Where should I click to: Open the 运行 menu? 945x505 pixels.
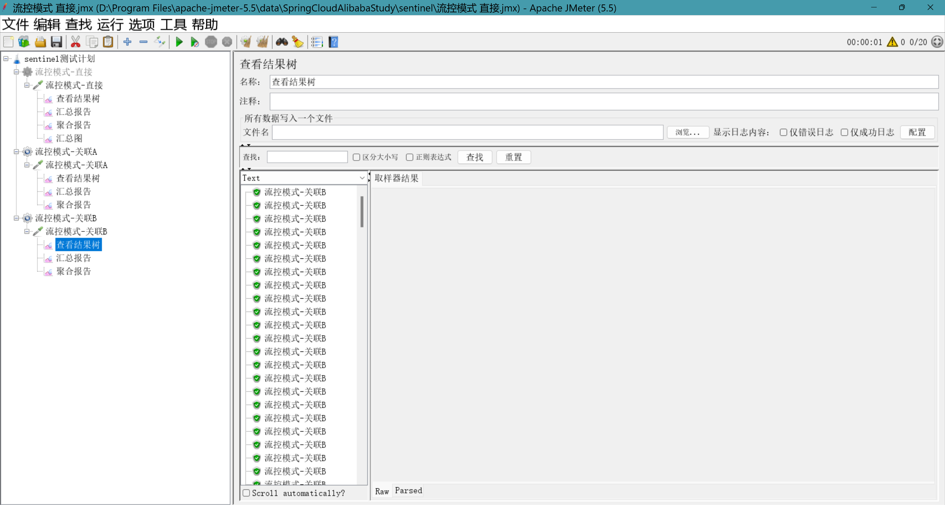(110, 25)
